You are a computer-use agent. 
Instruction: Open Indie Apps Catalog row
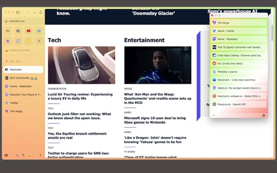pyautogui.click(x=239, y=55)
